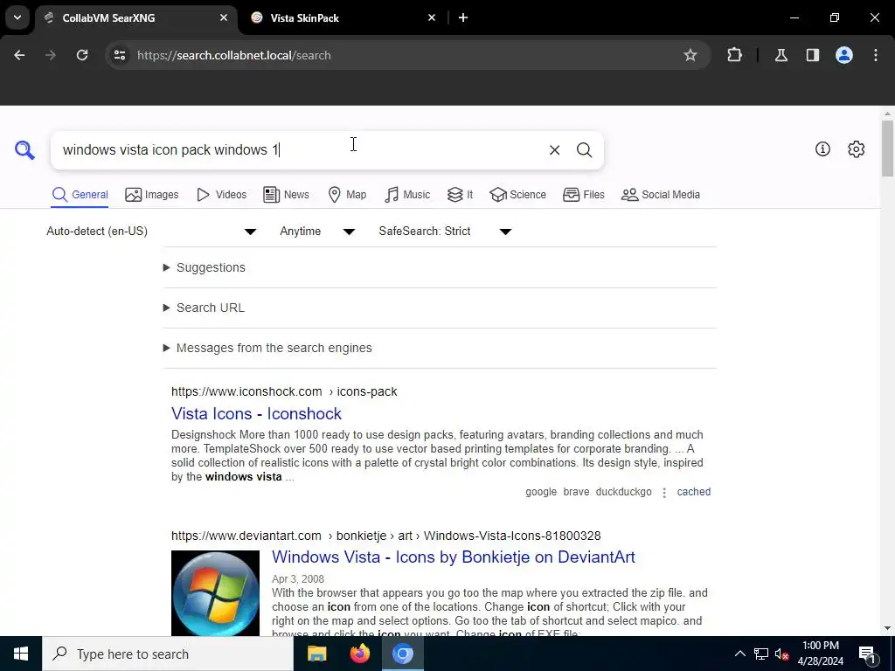Open the Windows Start menu

click(21, 654)
